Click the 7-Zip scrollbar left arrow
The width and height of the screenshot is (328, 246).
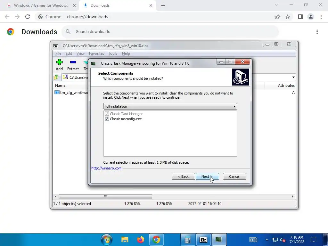tap(55, 196)
